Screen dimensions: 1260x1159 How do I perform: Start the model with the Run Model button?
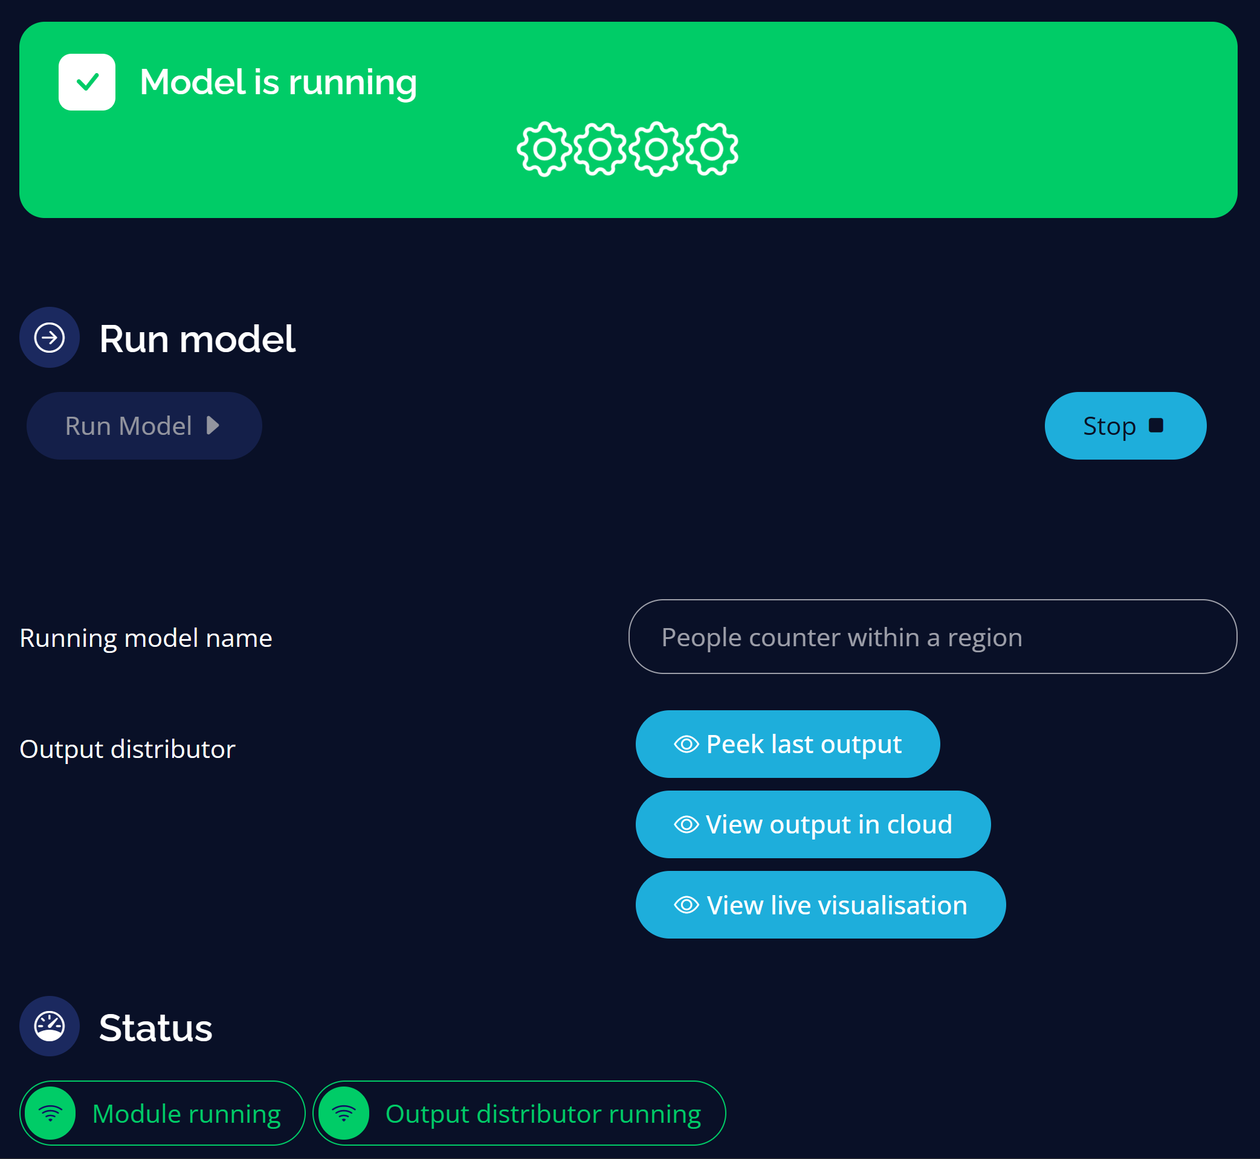tap(144, 426)
